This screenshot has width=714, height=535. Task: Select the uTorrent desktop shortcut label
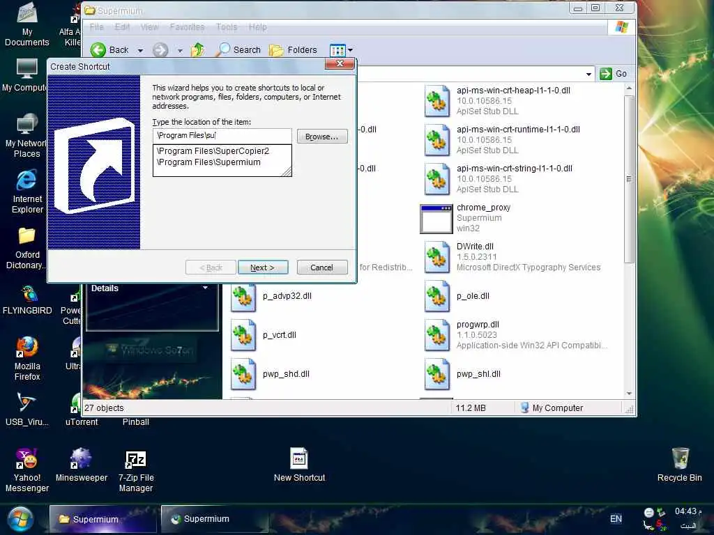tap(82, 422)
